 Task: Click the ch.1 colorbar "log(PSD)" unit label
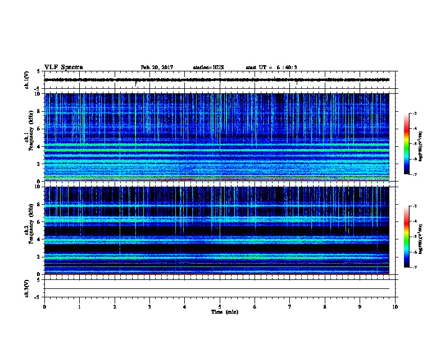point(420,146)
